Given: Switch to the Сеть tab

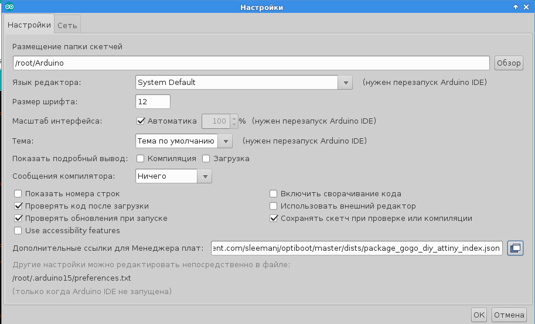Looking at the screenshot, I should (x=67, y=26).
